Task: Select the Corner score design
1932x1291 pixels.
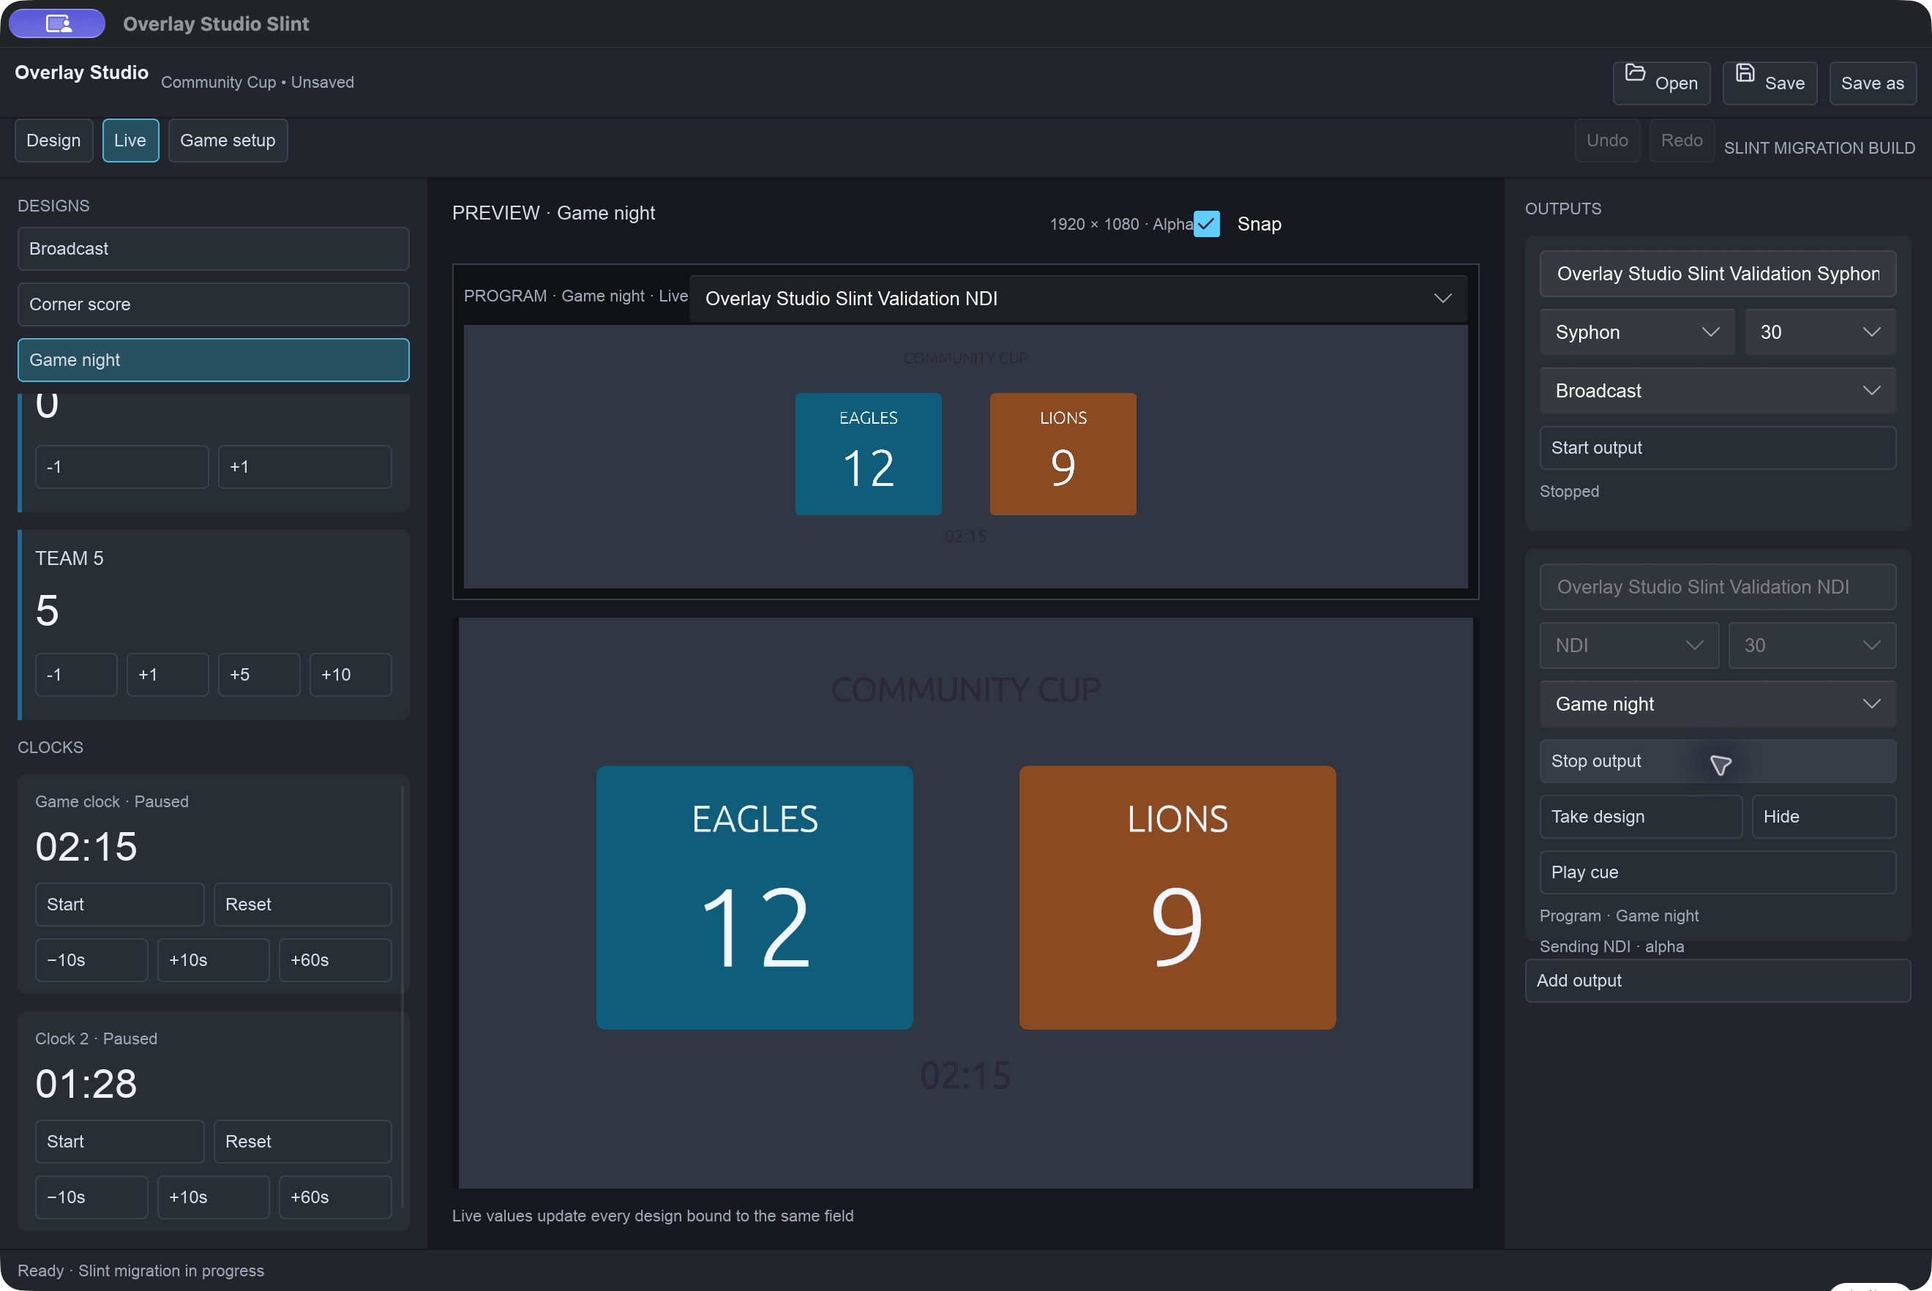Action: click(x=213, y=304)
